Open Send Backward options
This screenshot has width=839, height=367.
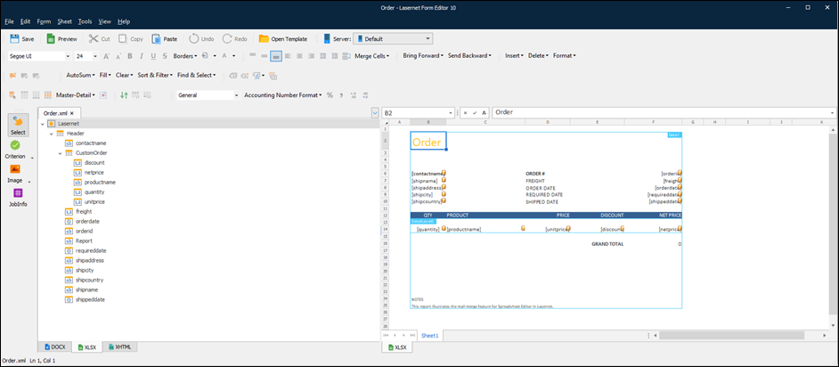point(469,55)
